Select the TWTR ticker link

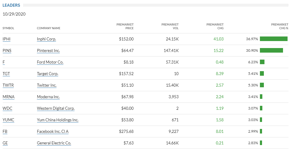8,85
